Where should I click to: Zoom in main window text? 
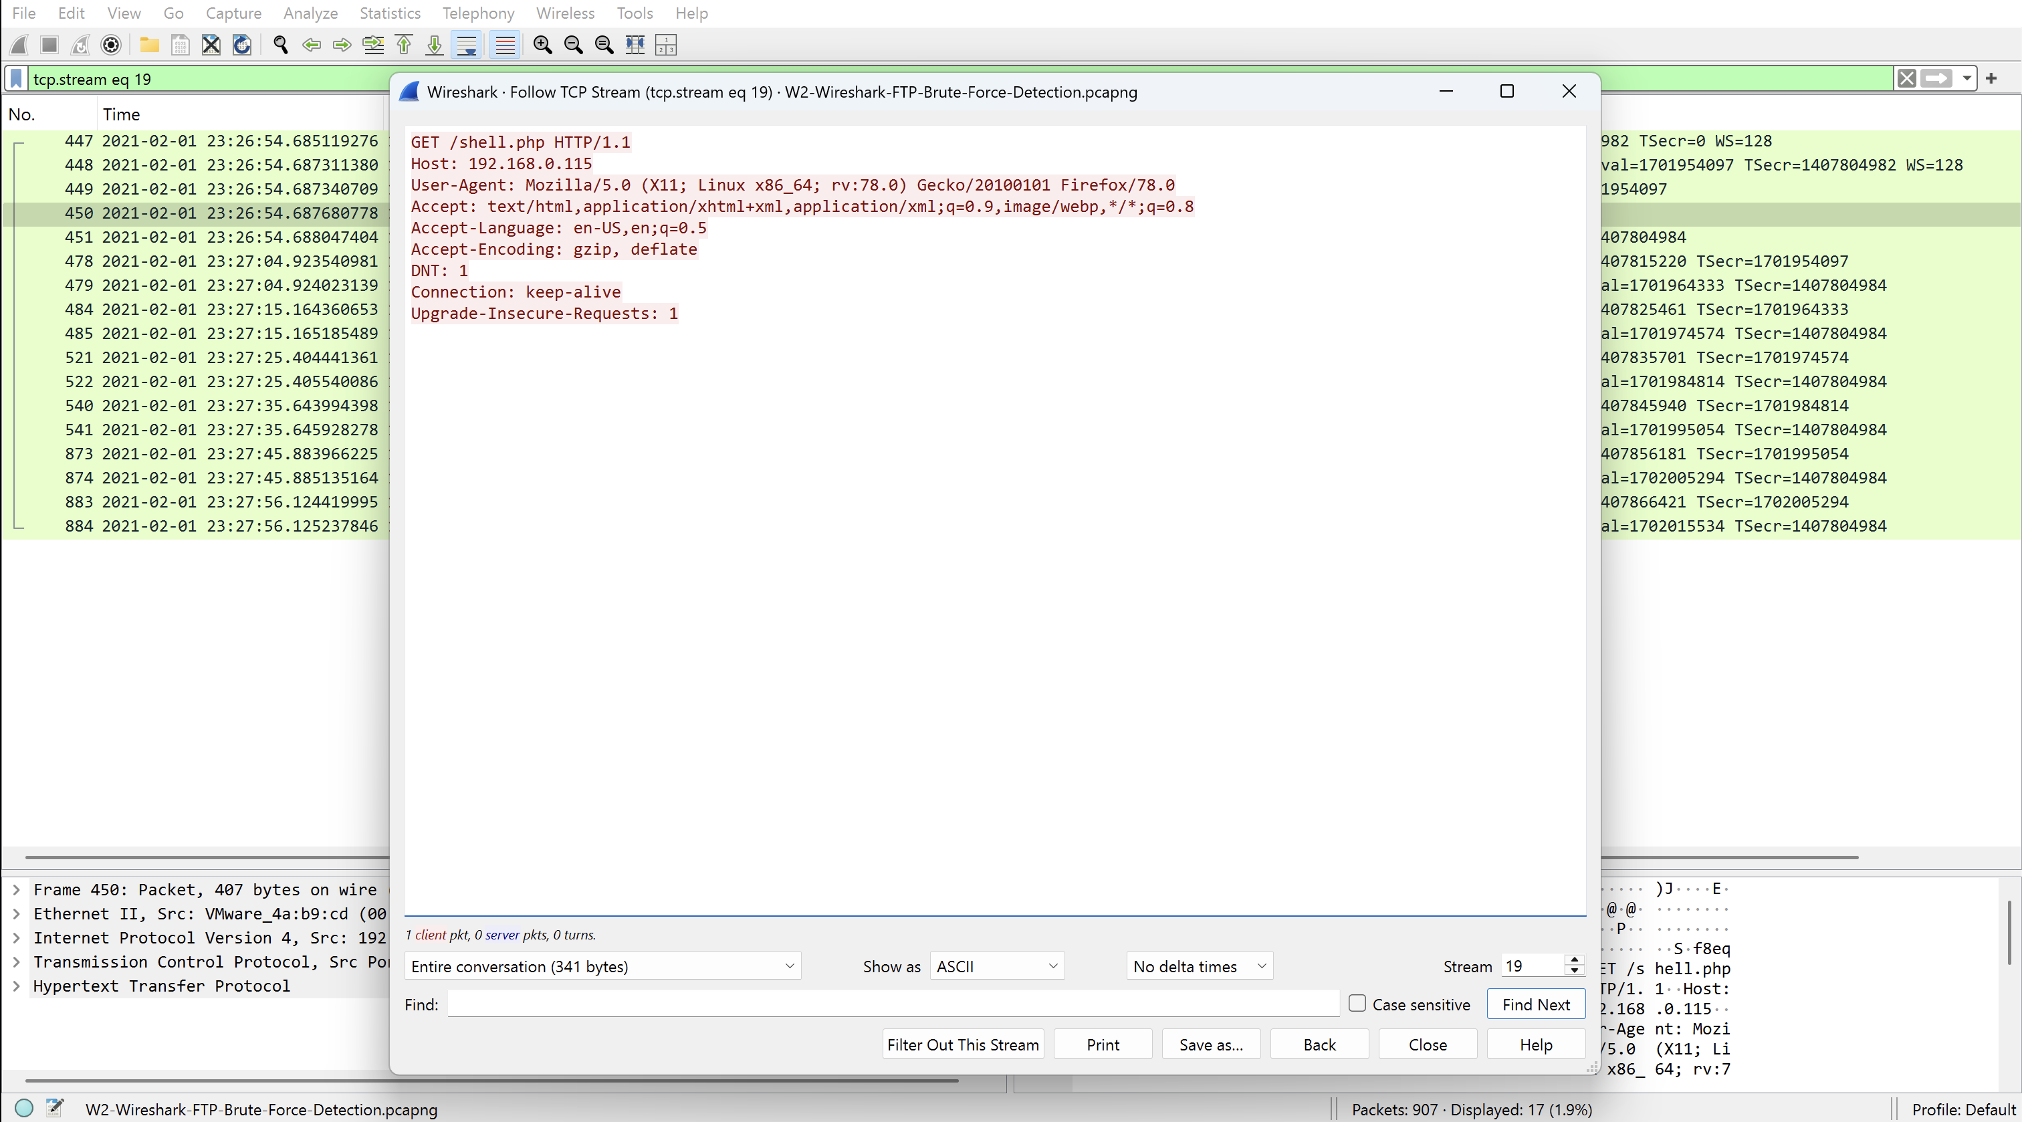coord(542,45)
